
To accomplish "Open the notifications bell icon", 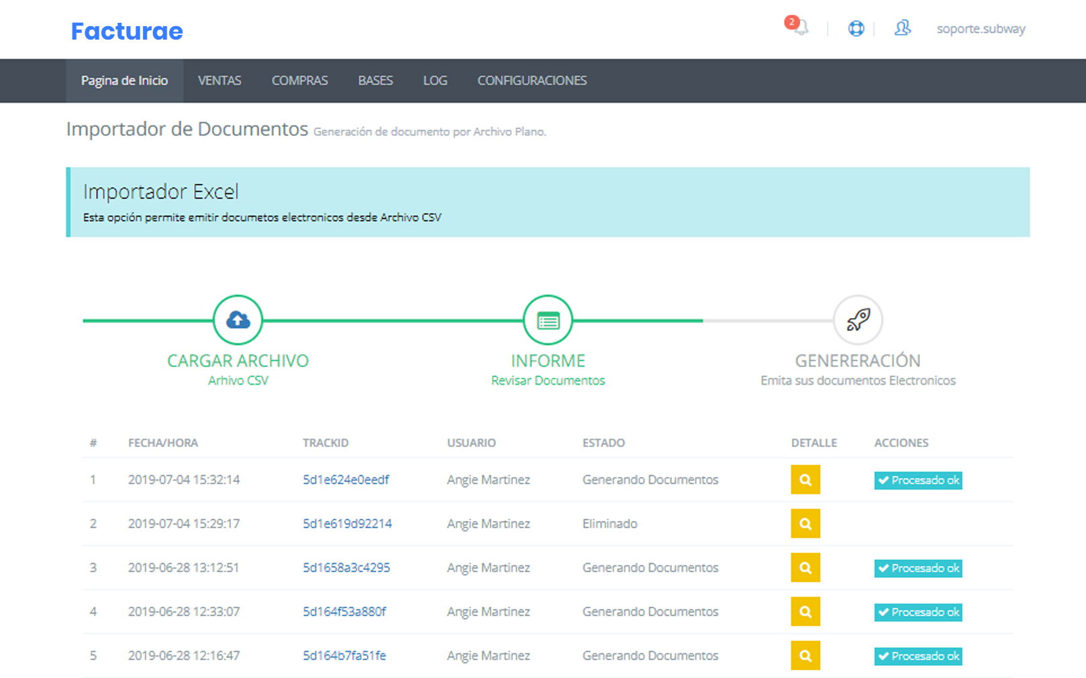I will pos(799,28).
